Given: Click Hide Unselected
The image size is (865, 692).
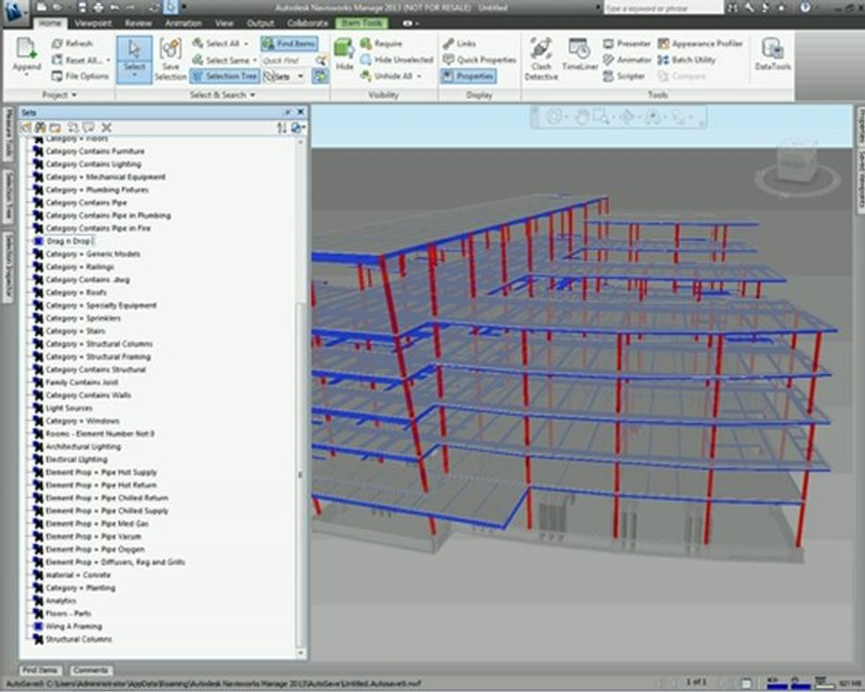Looking at the screenshot, I should coord(397,60).
